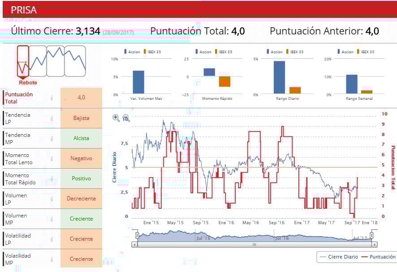Screen dimensions: 397x272
Task: Click the Volatilidad MP row label
Action: (18, 259)
